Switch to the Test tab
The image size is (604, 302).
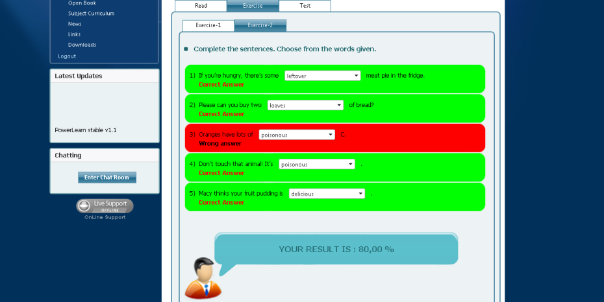click(x=305, y=6)
